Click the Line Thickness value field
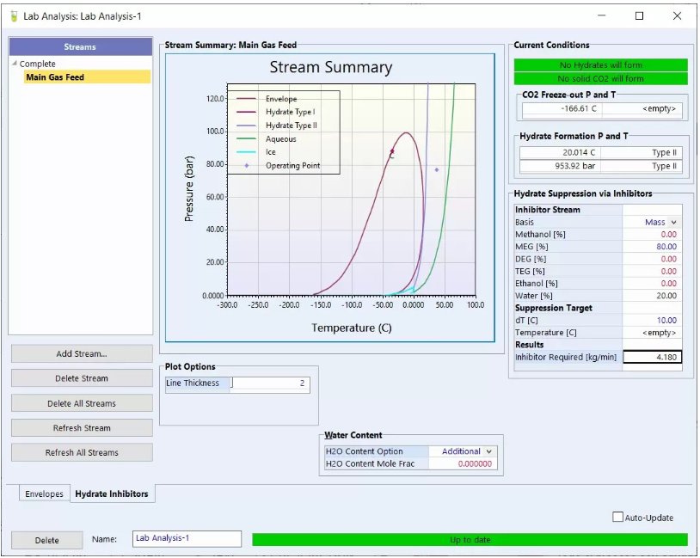 (269, 383)
